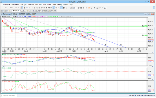Click the zoom in magnifier icon

100,8
